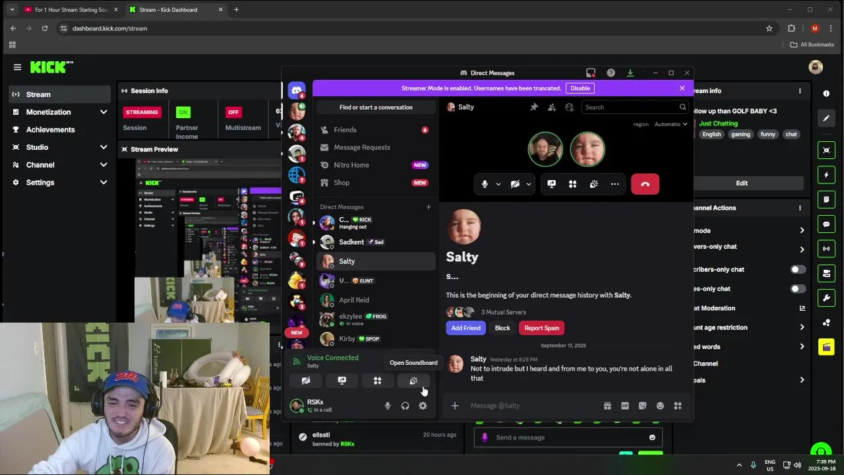The image size is (844, 475).
Task: Upload attachment with plus icon
Action: 454,406
